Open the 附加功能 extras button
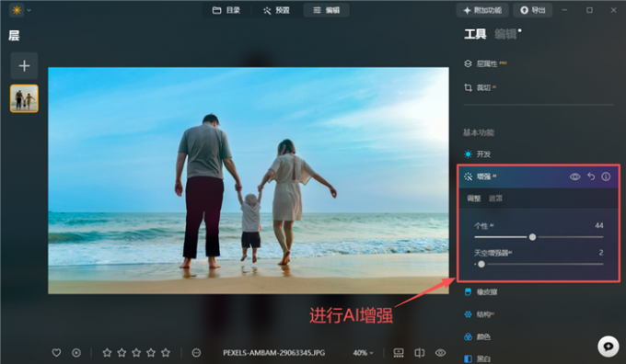This screenshot has height=364, width=626. pos(482,10)
